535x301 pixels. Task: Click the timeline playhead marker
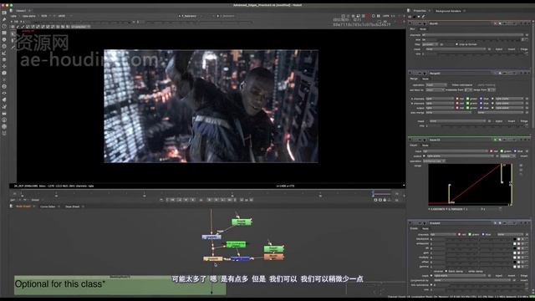pyautogui.click(x=373, y=193)
